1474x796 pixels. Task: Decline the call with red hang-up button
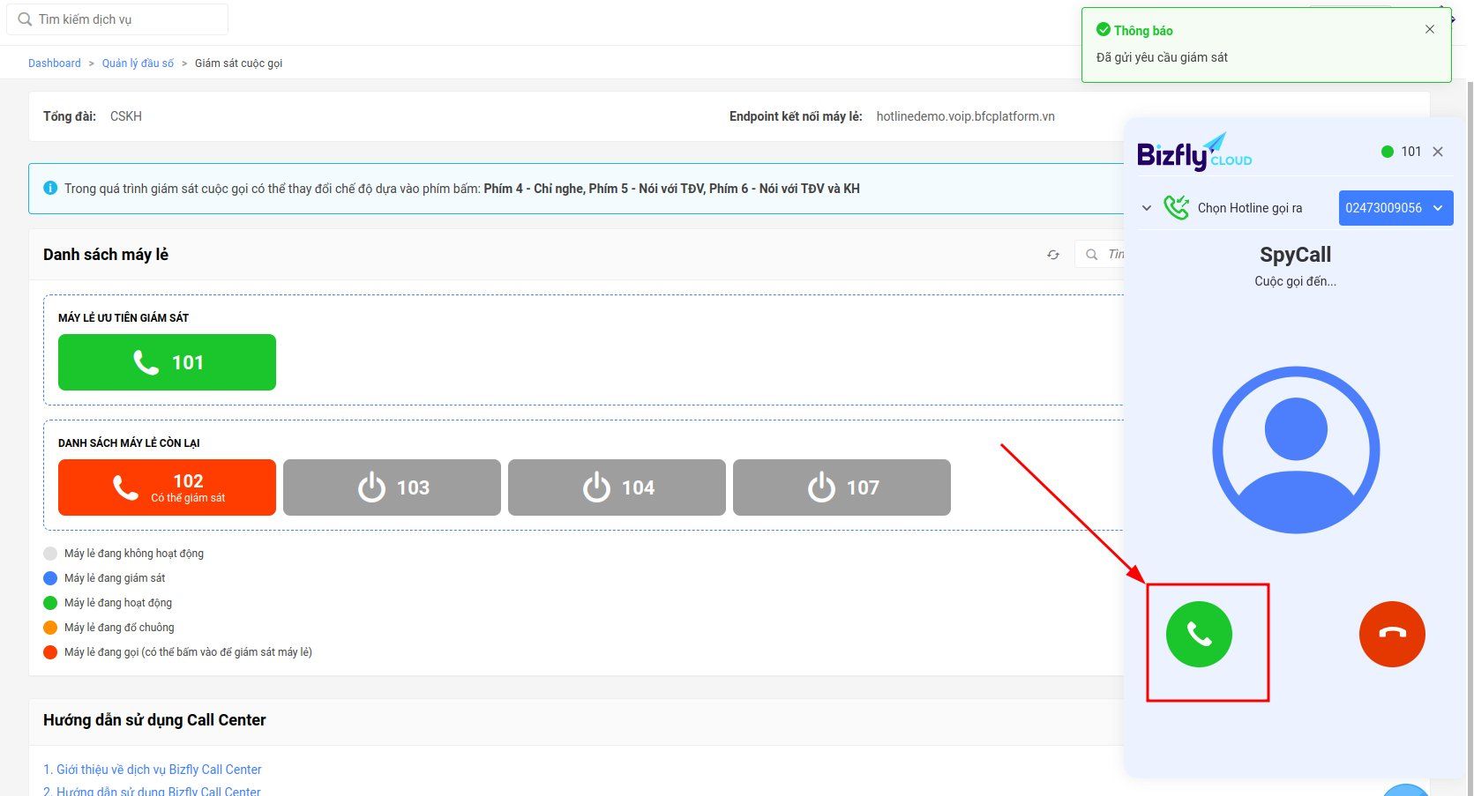coord(1392,634)
